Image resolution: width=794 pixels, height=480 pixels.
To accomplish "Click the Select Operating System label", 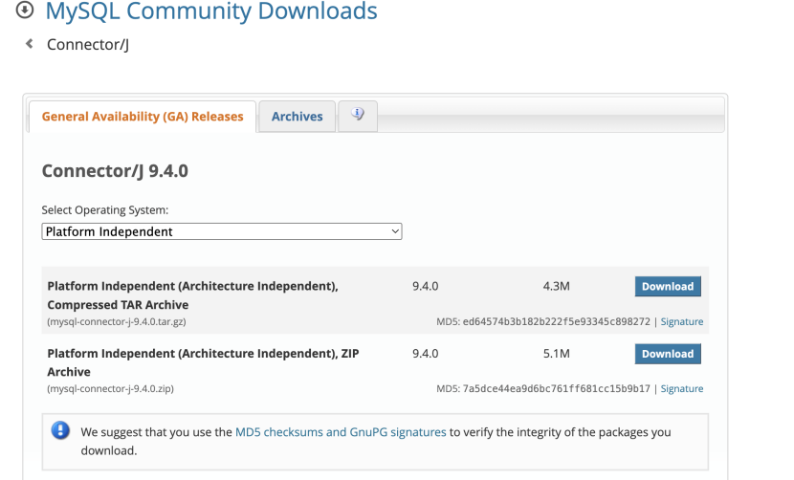I will point(105,210).
